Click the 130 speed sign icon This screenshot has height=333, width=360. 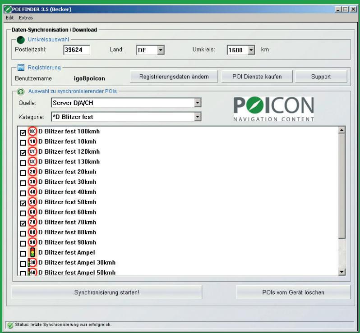pyautogui.click(x=32, y=162)
